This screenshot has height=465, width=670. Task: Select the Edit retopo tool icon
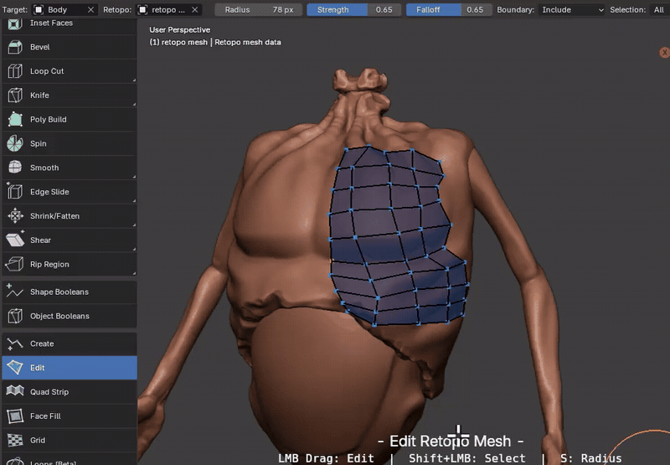[15, 368]
